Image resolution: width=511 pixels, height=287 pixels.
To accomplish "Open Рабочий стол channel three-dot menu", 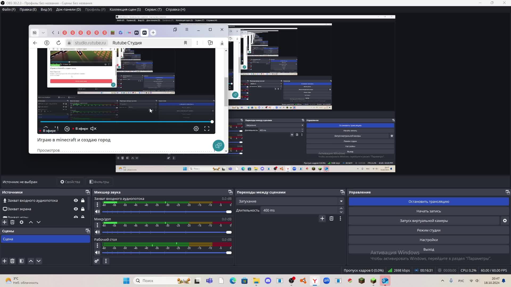I will pyautogui.click(x=97, y=246).
